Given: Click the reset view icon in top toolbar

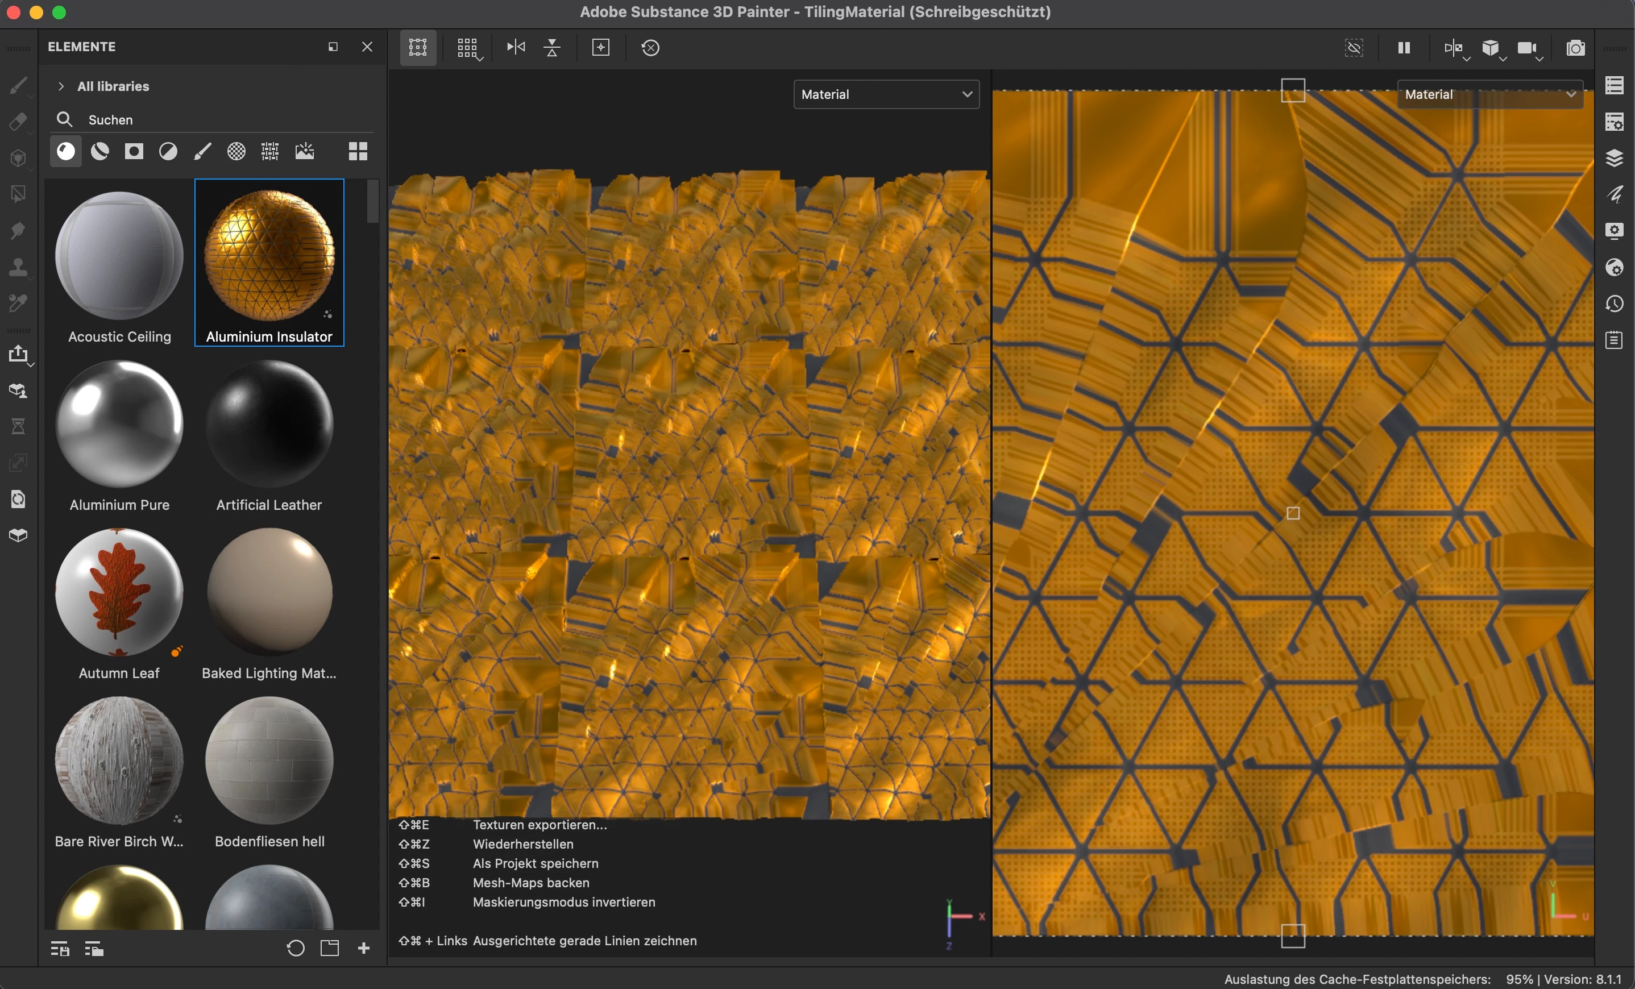Looking at the screenshot, I should 650,48.
